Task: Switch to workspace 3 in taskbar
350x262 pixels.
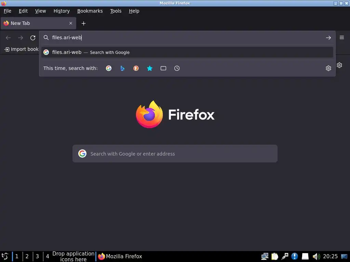Action: pos(37,257)
